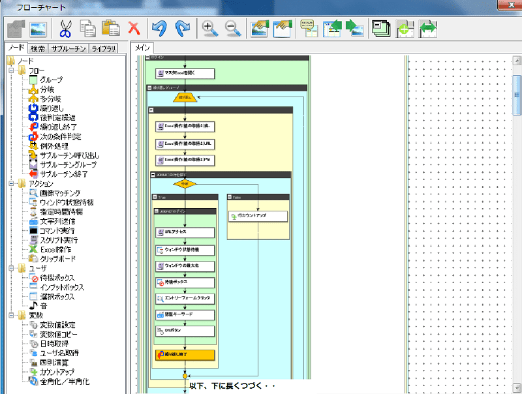Image resolution: width=522 pixels, height=394 pixels.
Task: Click the hand over landscape image icon
Action: [260, 28]
